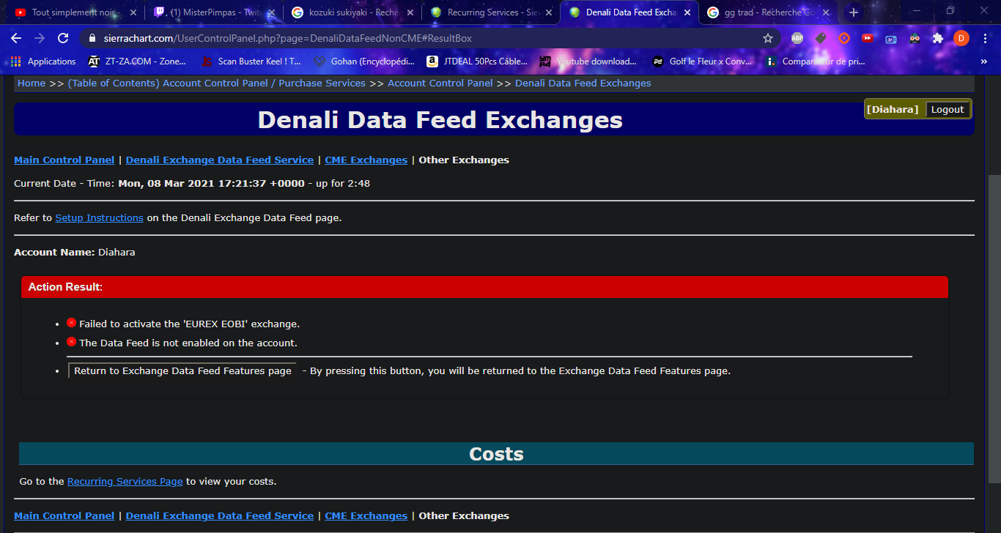Show more bookmarks with the chevron
This screenshot has height=533, width=1001.
(x=984, y=61)
